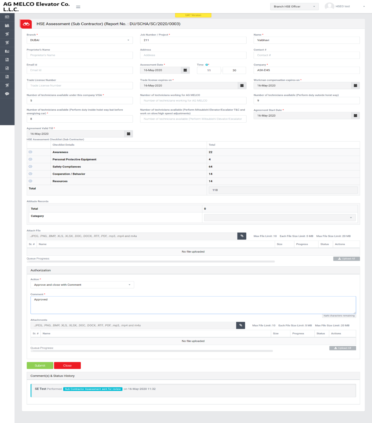Toggle the hamburger sidebar menu
372x423 pixels.
78,7
